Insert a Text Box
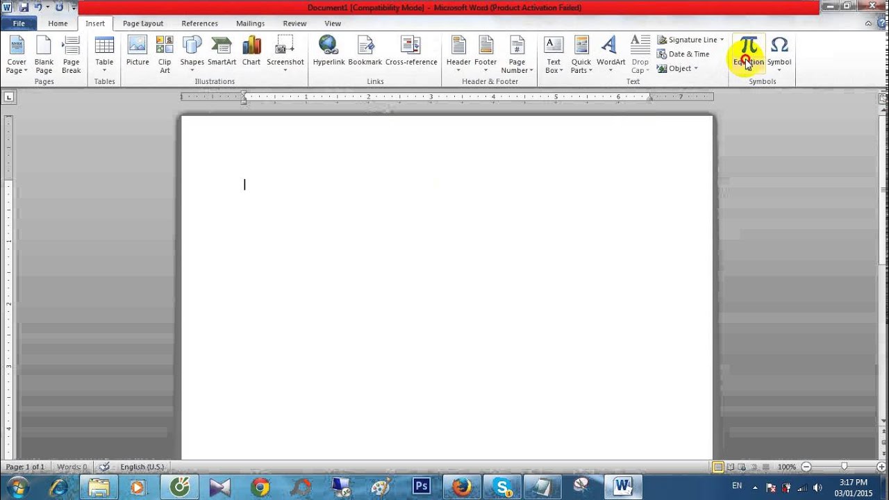889x500 pixels. pyautogui.click(x=554, y=55)
